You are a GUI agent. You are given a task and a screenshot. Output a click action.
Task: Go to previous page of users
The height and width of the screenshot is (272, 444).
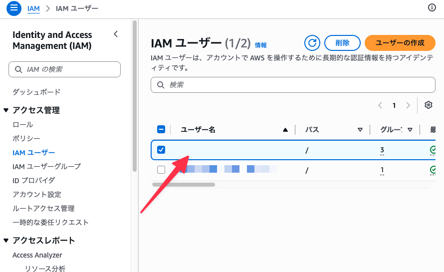(380, 105)
